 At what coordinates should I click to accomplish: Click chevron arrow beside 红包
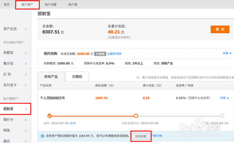(26, 74)
